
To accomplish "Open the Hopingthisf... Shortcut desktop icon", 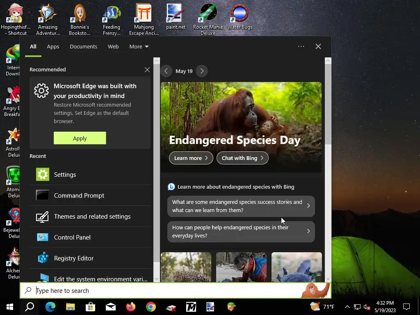I will 16,19.
